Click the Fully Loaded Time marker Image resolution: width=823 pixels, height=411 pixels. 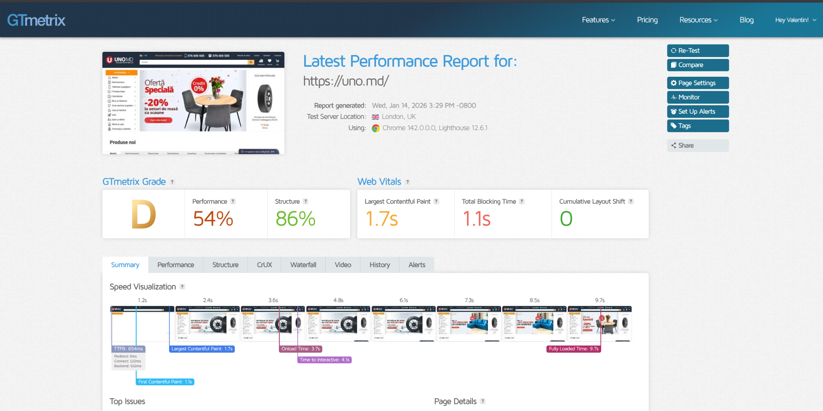click(x=573, y=349)
